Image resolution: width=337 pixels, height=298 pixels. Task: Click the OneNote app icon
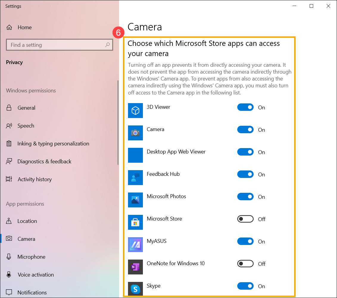(135, 267)
